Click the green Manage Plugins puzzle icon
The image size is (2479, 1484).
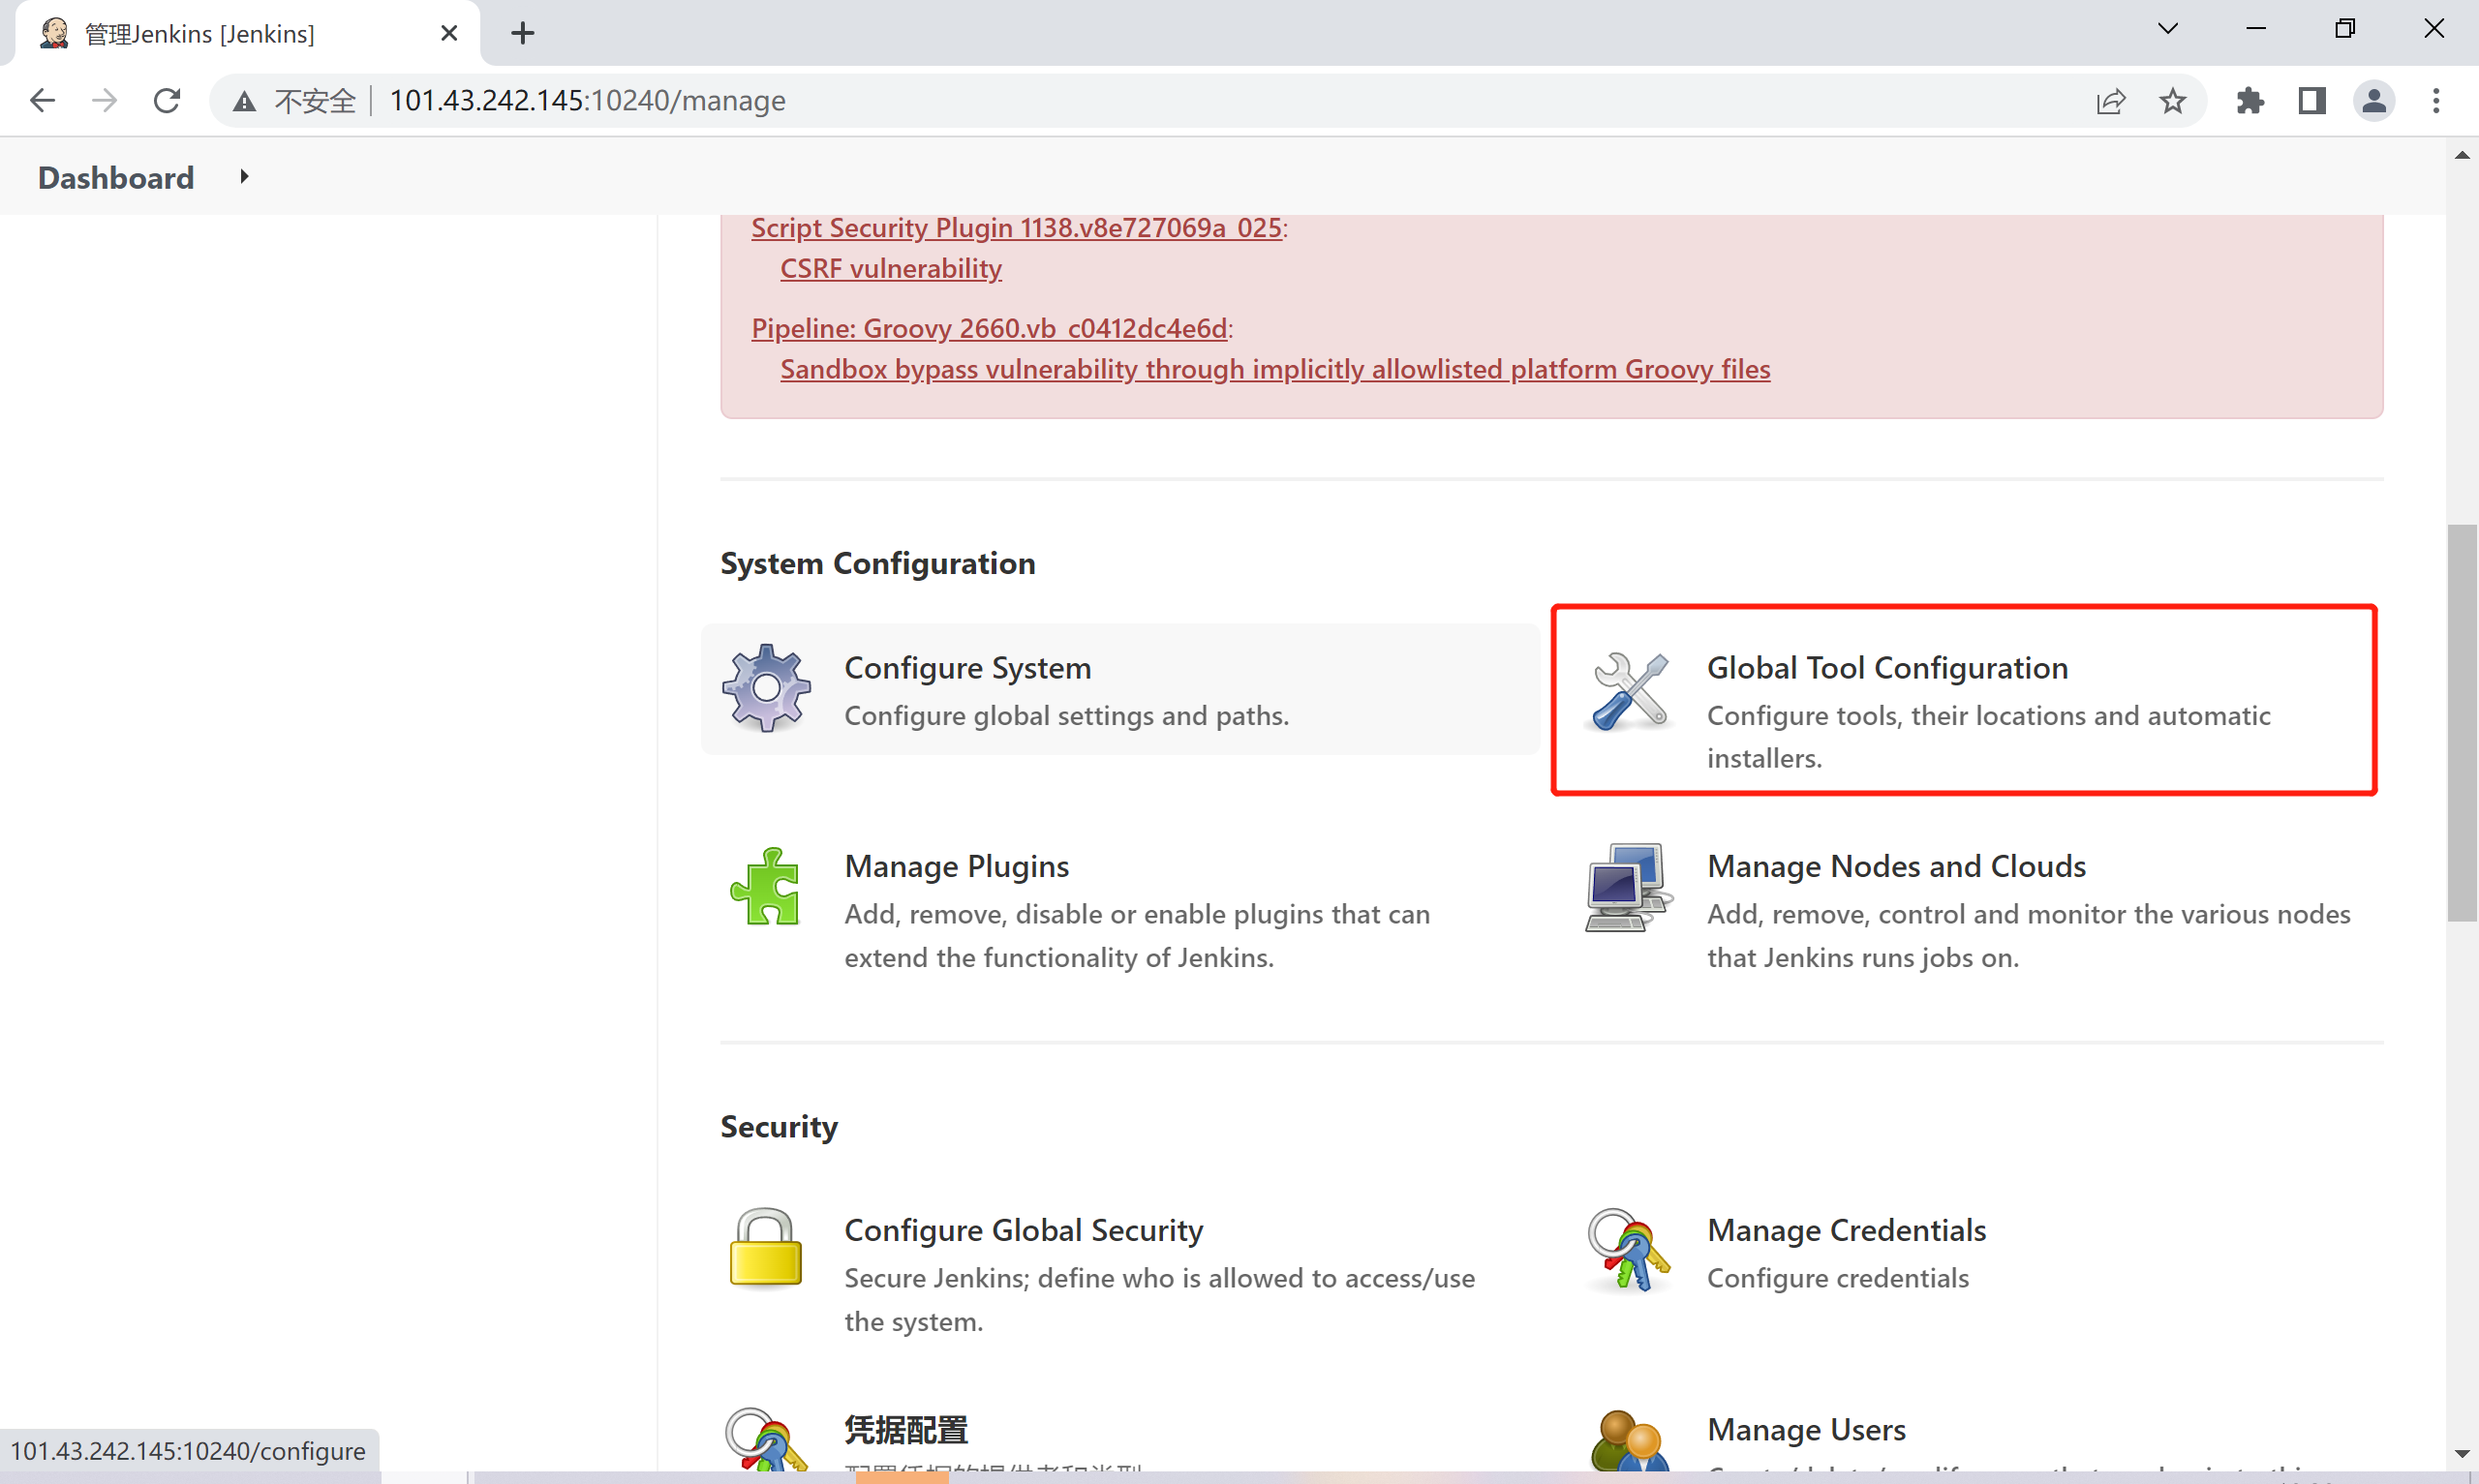click(765, 886)
